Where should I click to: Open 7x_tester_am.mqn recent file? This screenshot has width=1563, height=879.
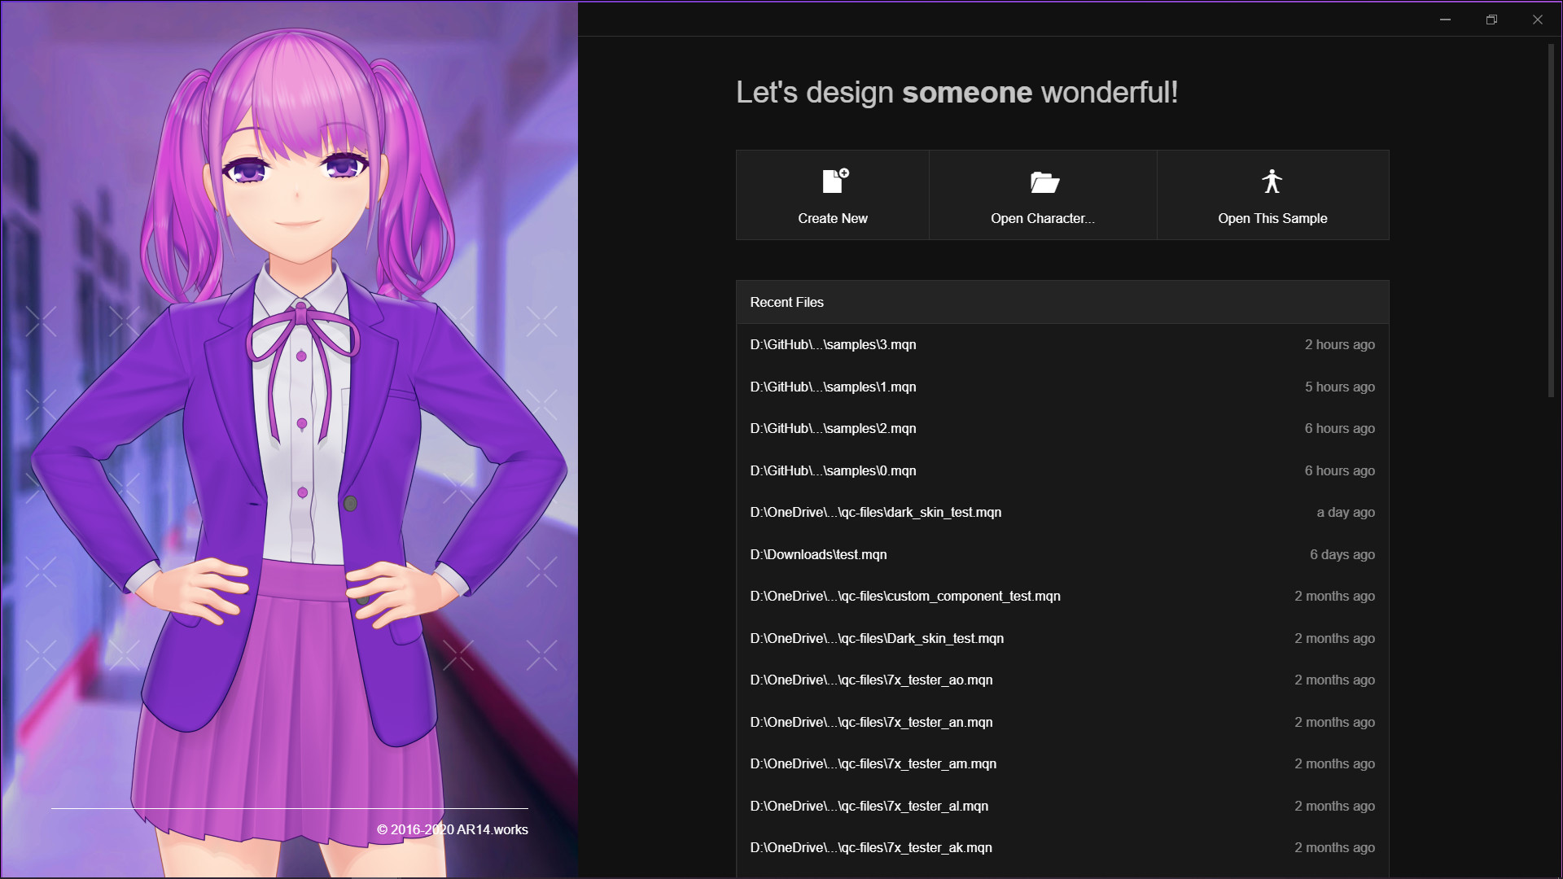click(873, 764)
